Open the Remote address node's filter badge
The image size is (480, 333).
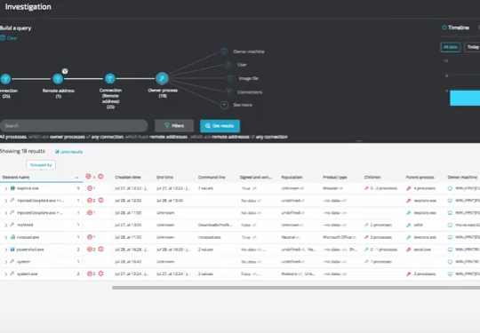tap(65, 71)
